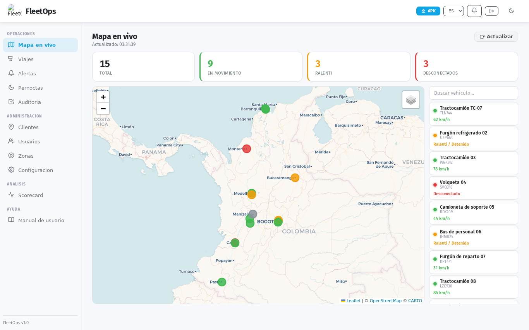The height and width of the screenshot is (330, 529).
Task: Select Volqueta 04 vehicle card
Action: [474, 188]
